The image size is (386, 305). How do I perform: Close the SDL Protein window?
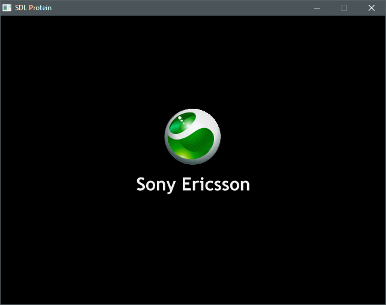[x=372, y=8]
